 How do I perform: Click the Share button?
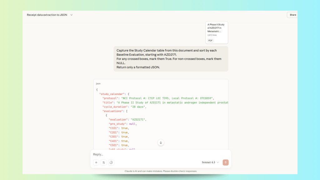(292, 15)
